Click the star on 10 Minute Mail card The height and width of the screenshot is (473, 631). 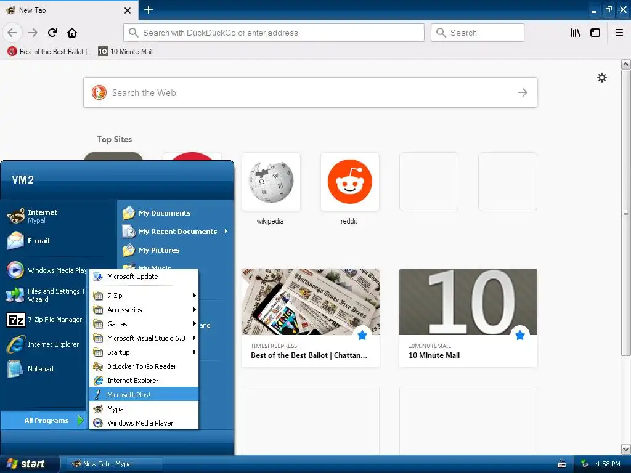(520, 335)
